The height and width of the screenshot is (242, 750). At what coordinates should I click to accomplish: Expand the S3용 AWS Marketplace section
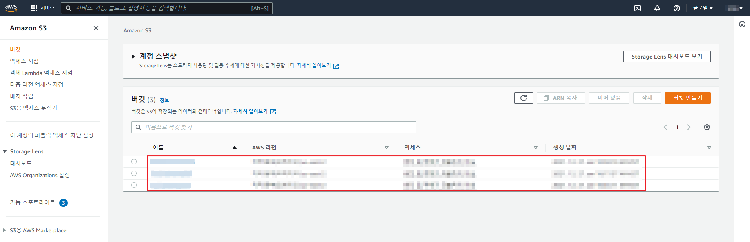pos(5,230)
